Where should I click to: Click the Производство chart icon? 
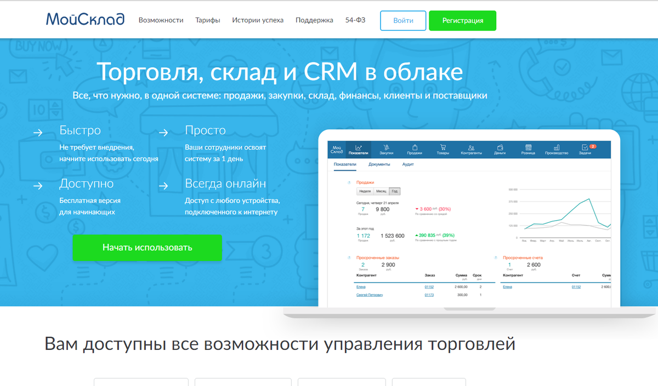557,147
